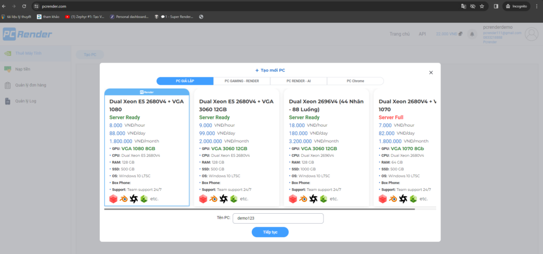Click the browser forward arrow
The width and height of the screenshot is (543, 254).
14,6
